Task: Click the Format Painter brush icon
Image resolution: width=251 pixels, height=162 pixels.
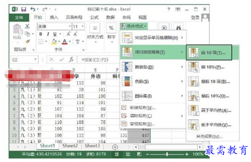Action: [x=28, y=41]
